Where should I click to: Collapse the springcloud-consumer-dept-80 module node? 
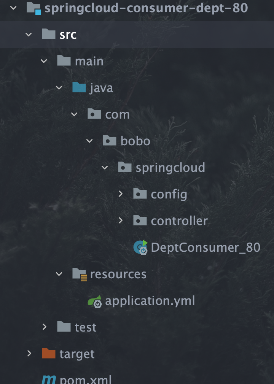pyautogui.click(x=14, y=8)
